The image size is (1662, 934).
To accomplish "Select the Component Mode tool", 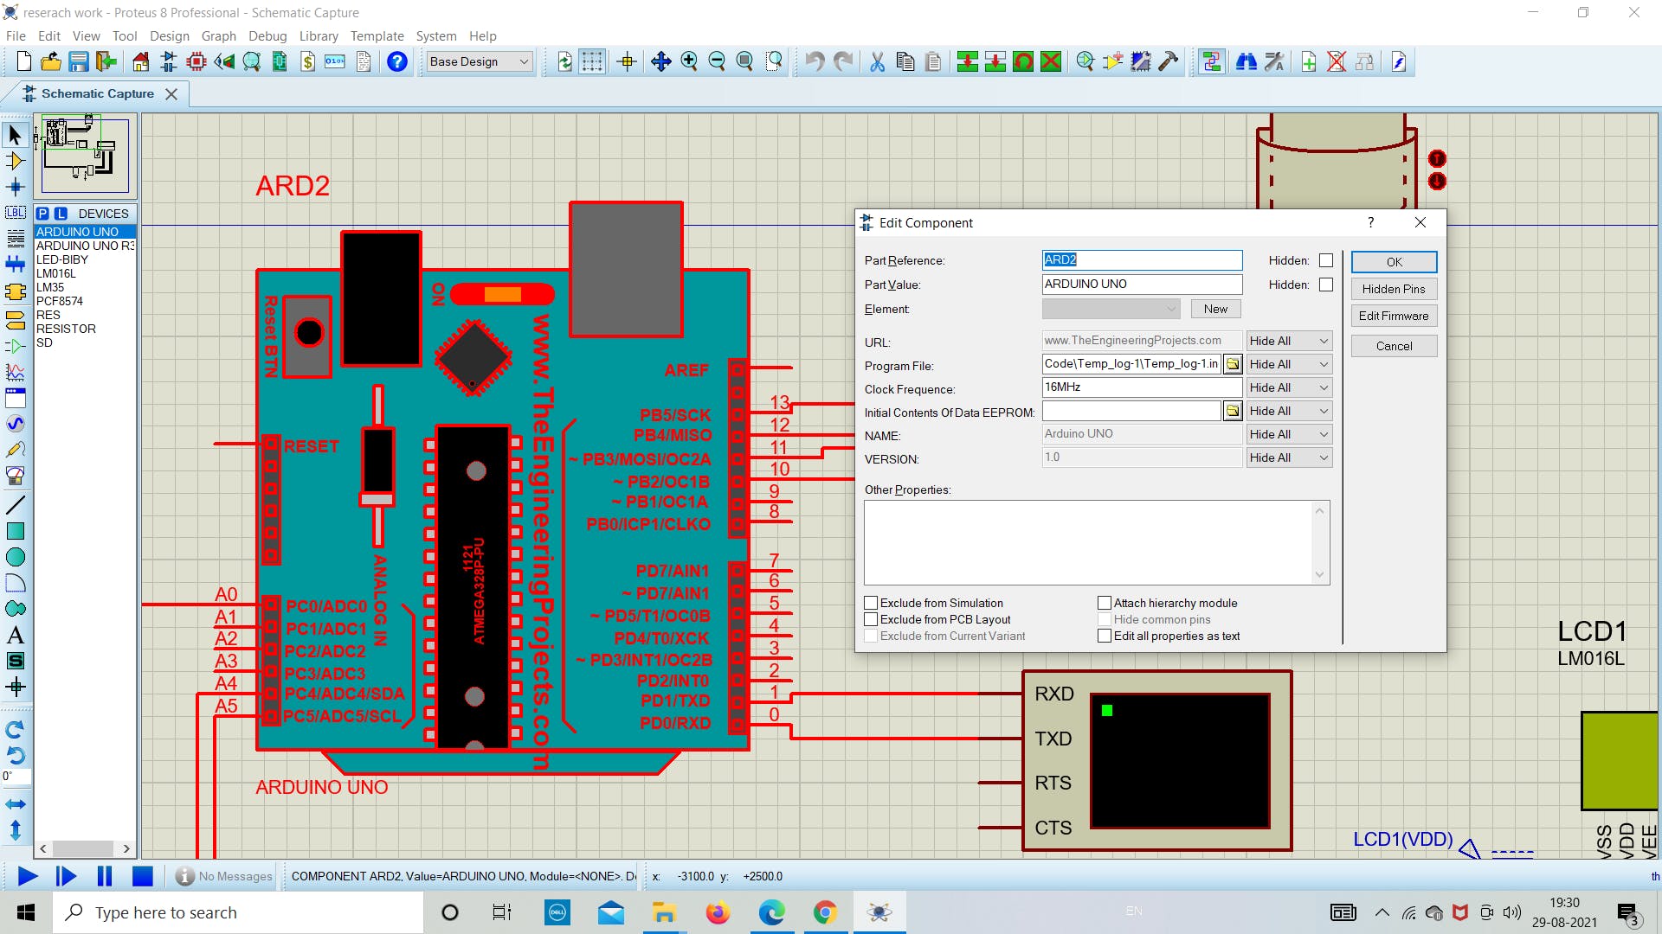I will (15, 161).
